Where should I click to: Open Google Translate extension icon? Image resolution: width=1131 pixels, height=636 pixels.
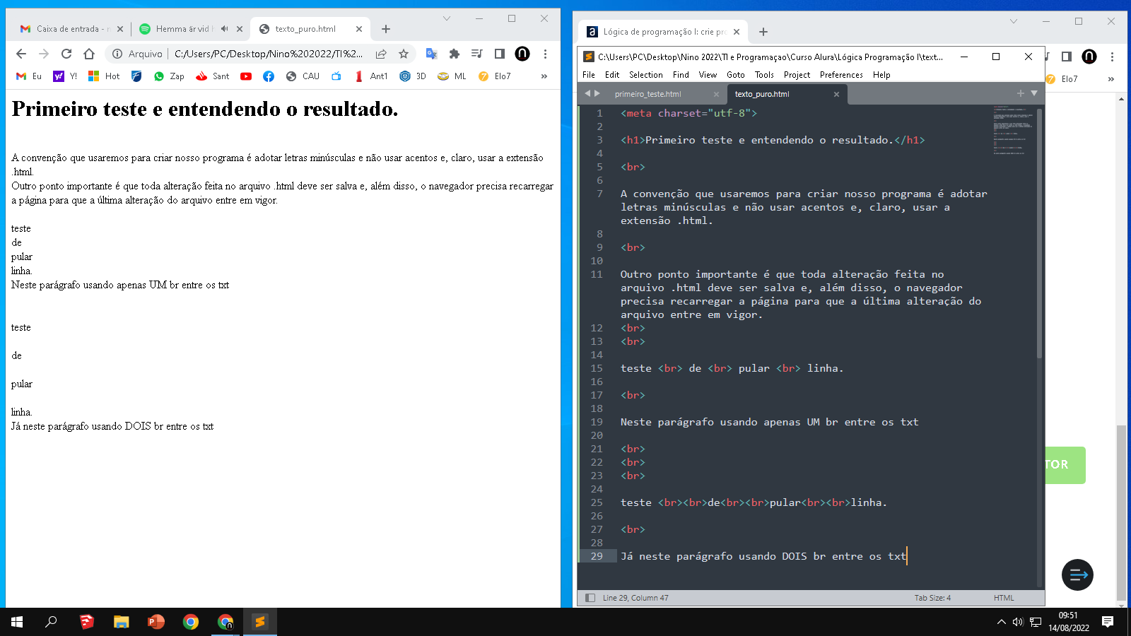(431, 54)
